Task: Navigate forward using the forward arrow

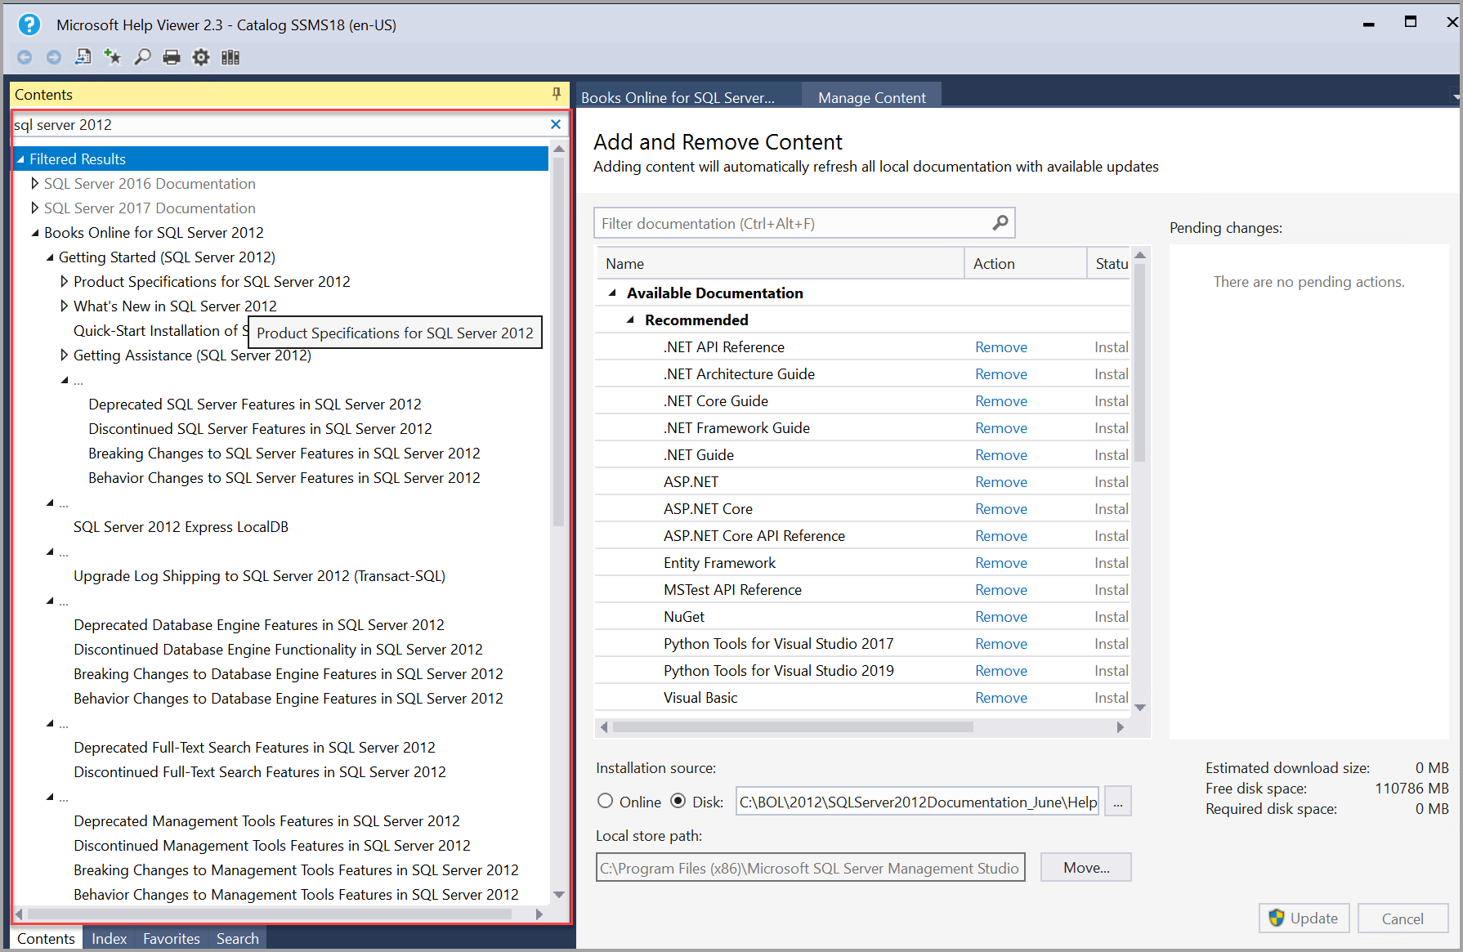Action: [54, 56]
